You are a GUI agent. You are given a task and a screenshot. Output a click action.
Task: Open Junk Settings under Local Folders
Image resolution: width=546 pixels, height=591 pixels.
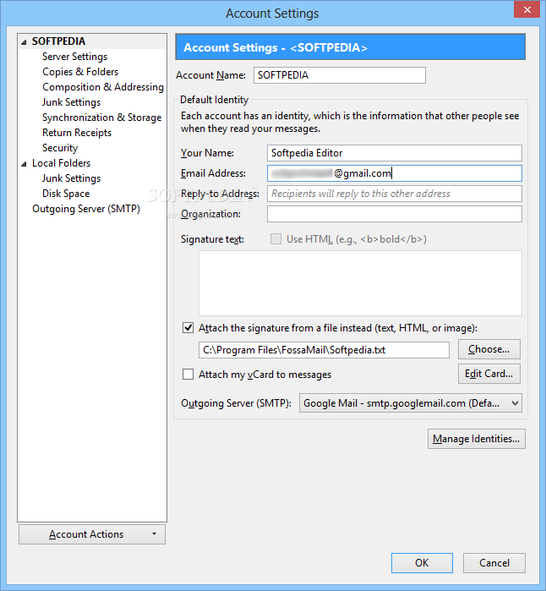tap(71, 178)
